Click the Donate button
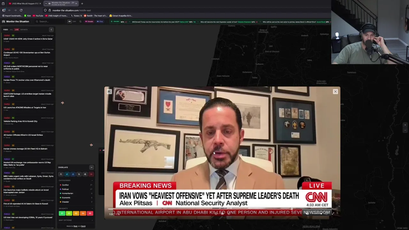The image size is (409, 230). point(89,21)
